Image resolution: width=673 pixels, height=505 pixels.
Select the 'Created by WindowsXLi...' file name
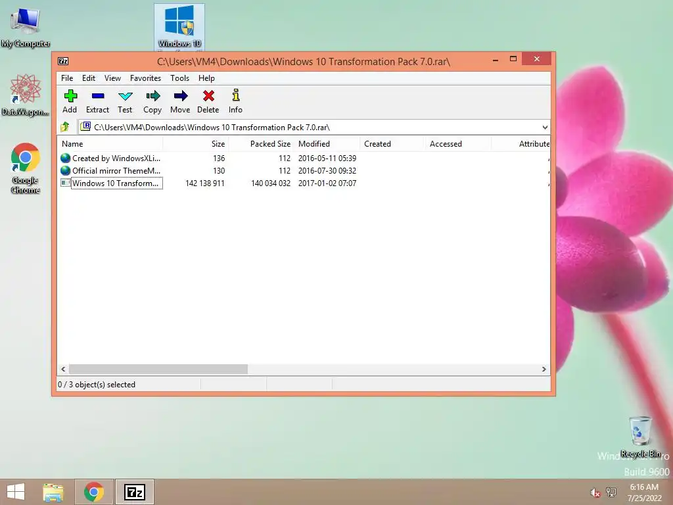116,158
